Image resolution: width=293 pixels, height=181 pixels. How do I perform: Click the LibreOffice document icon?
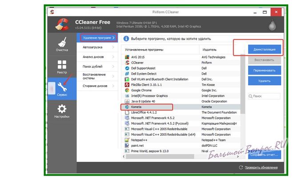(127, 112)
